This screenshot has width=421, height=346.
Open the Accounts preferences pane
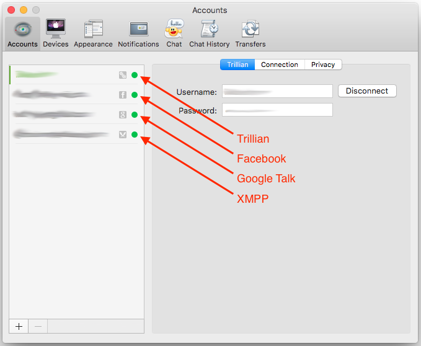pyautogui.click(x=22, y=33)
